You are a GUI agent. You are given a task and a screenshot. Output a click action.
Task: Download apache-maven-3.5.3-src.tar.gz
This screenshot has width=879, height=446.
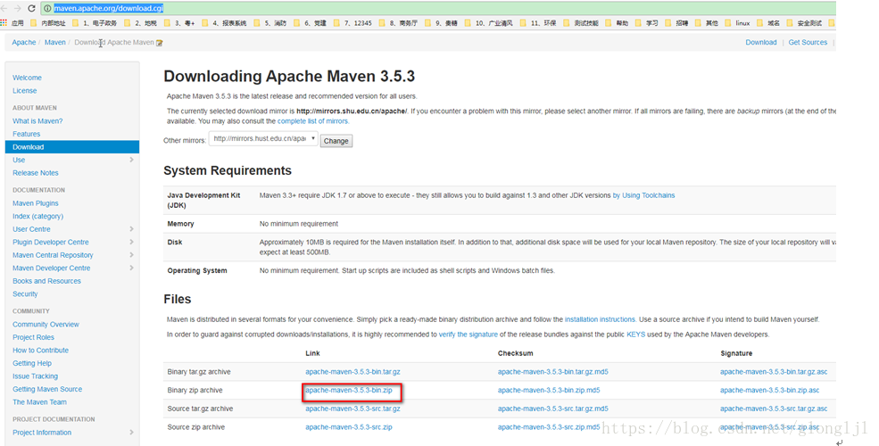(x=352, y=409)
